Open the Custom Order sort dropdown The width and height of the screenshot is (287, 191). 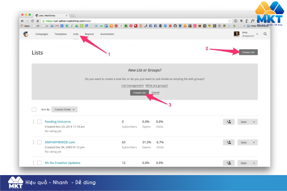64,109
